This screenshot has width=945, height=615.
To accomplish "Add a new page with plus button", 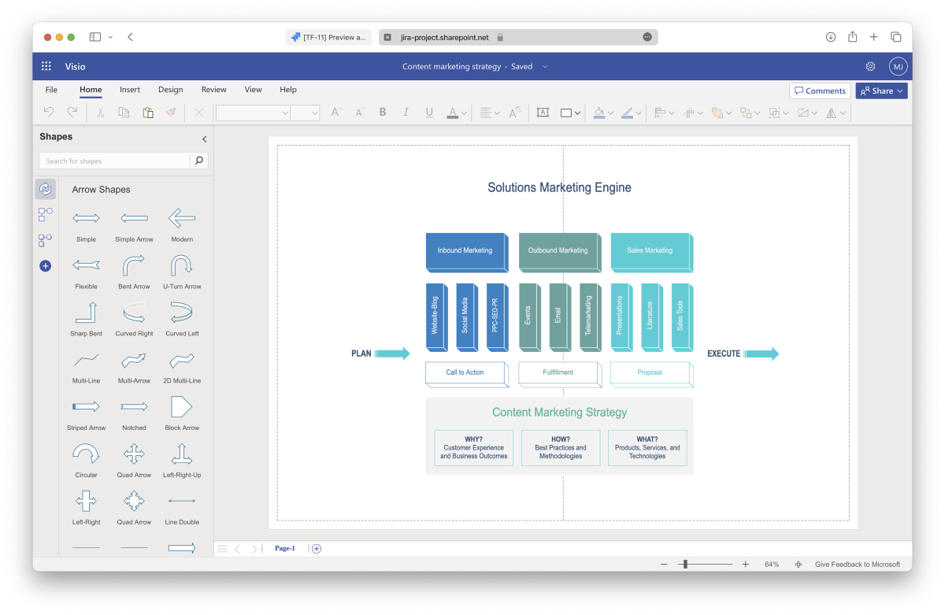I will 317,549.
